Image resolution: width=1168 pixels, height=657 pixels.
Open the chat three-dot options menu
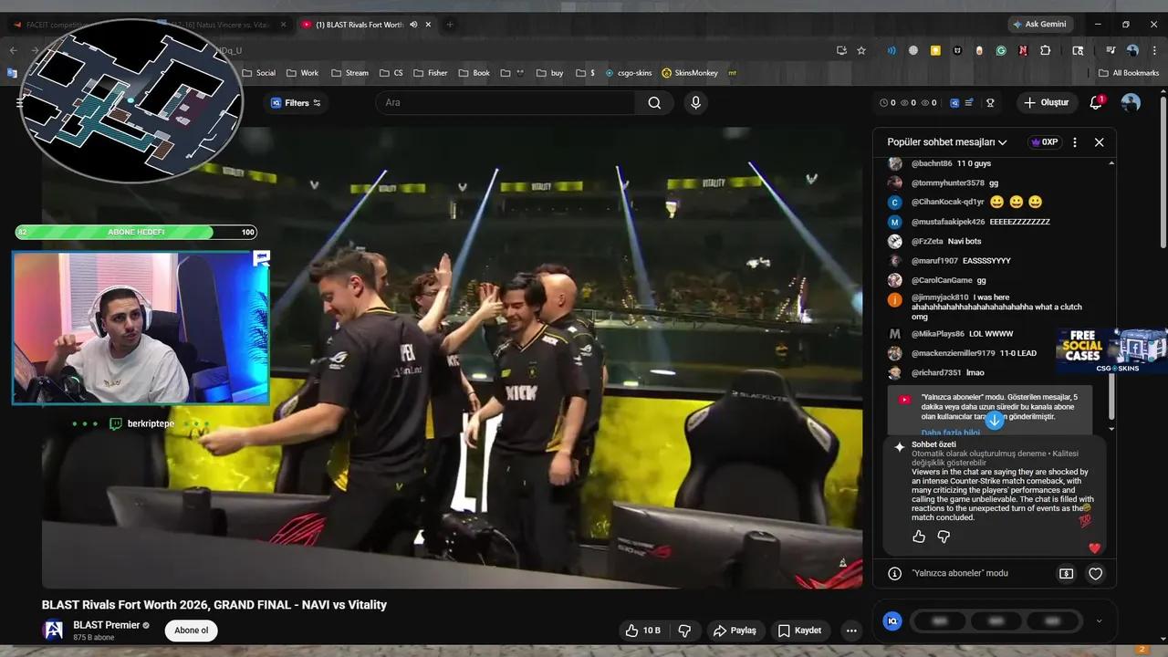point(1075,142)
